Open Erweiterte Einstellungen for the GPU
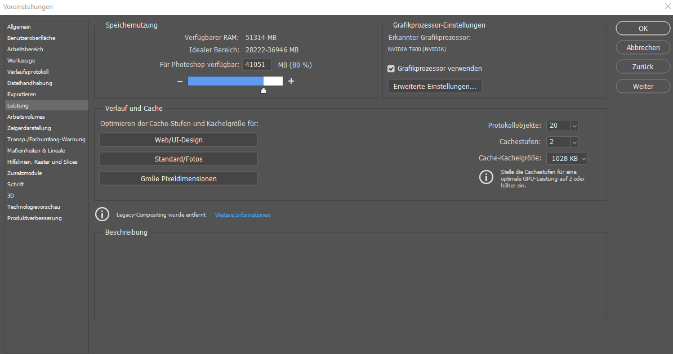 [x=435, y=86]
